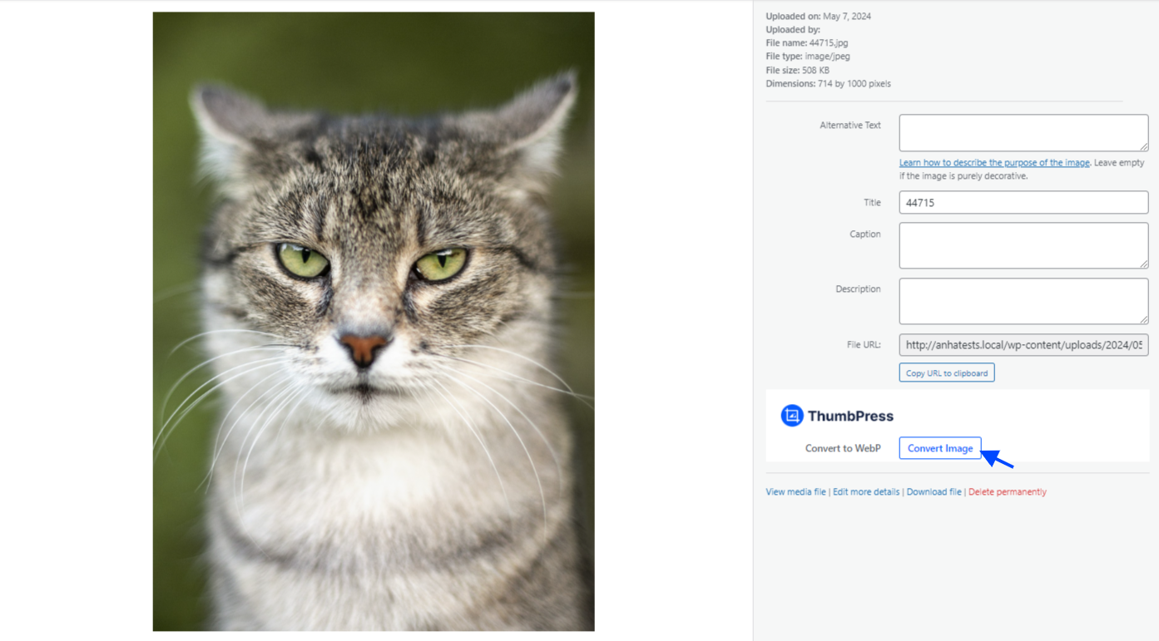Open View media file link
This screenshot has height=641, width=1159.
click(795, 492)
